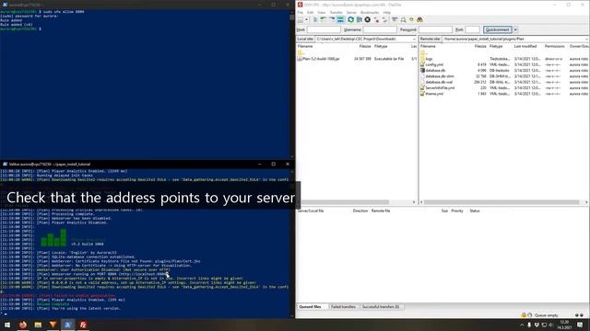Open File Explorer from the taskbar
The width and height of the screenshot is (590, 331).
tap(38, 325)
